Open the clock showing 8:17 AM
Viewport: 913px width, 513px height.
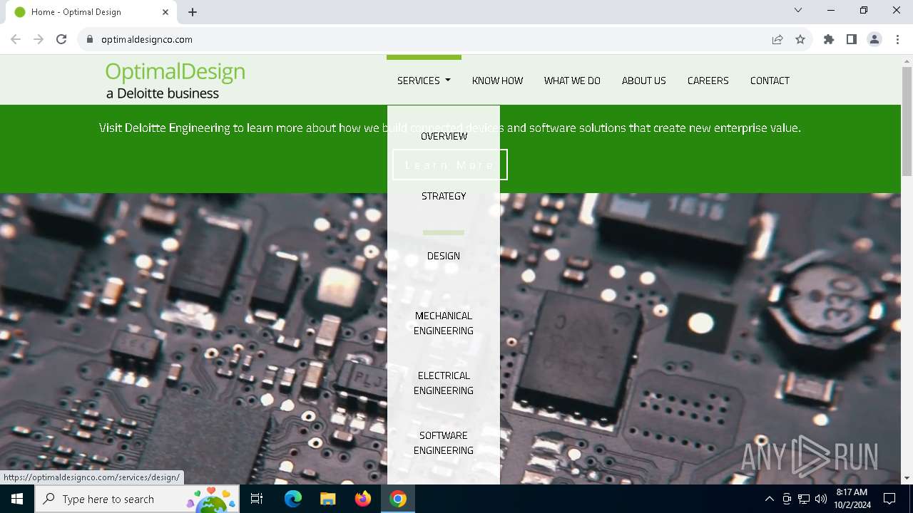tap(852, 499)
